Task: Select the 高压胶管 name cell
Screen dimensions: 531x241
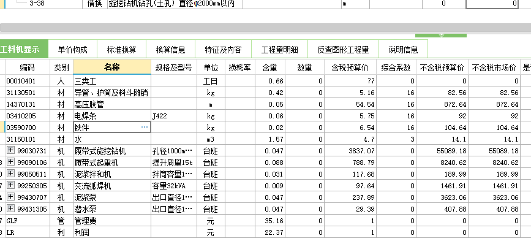Action: 112,104
